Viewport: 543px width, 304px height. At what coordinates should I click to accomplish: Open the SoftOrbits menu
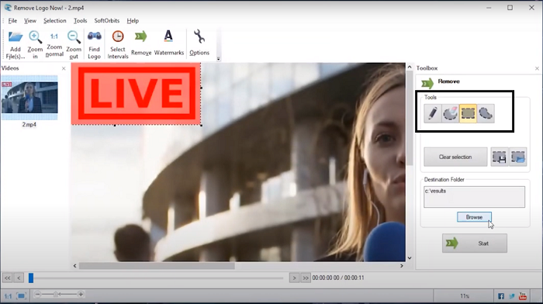[107, 21]
